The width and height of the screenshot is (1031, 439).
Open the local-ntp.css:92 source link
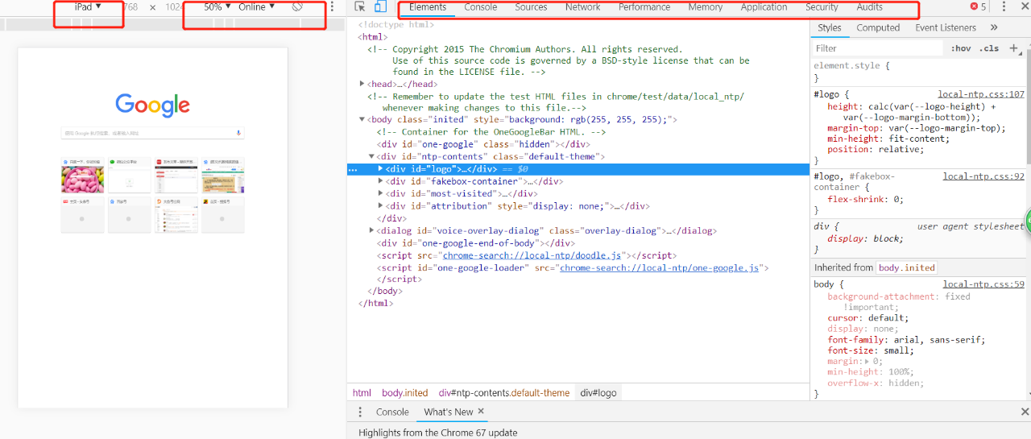click(x=983, y=176)
